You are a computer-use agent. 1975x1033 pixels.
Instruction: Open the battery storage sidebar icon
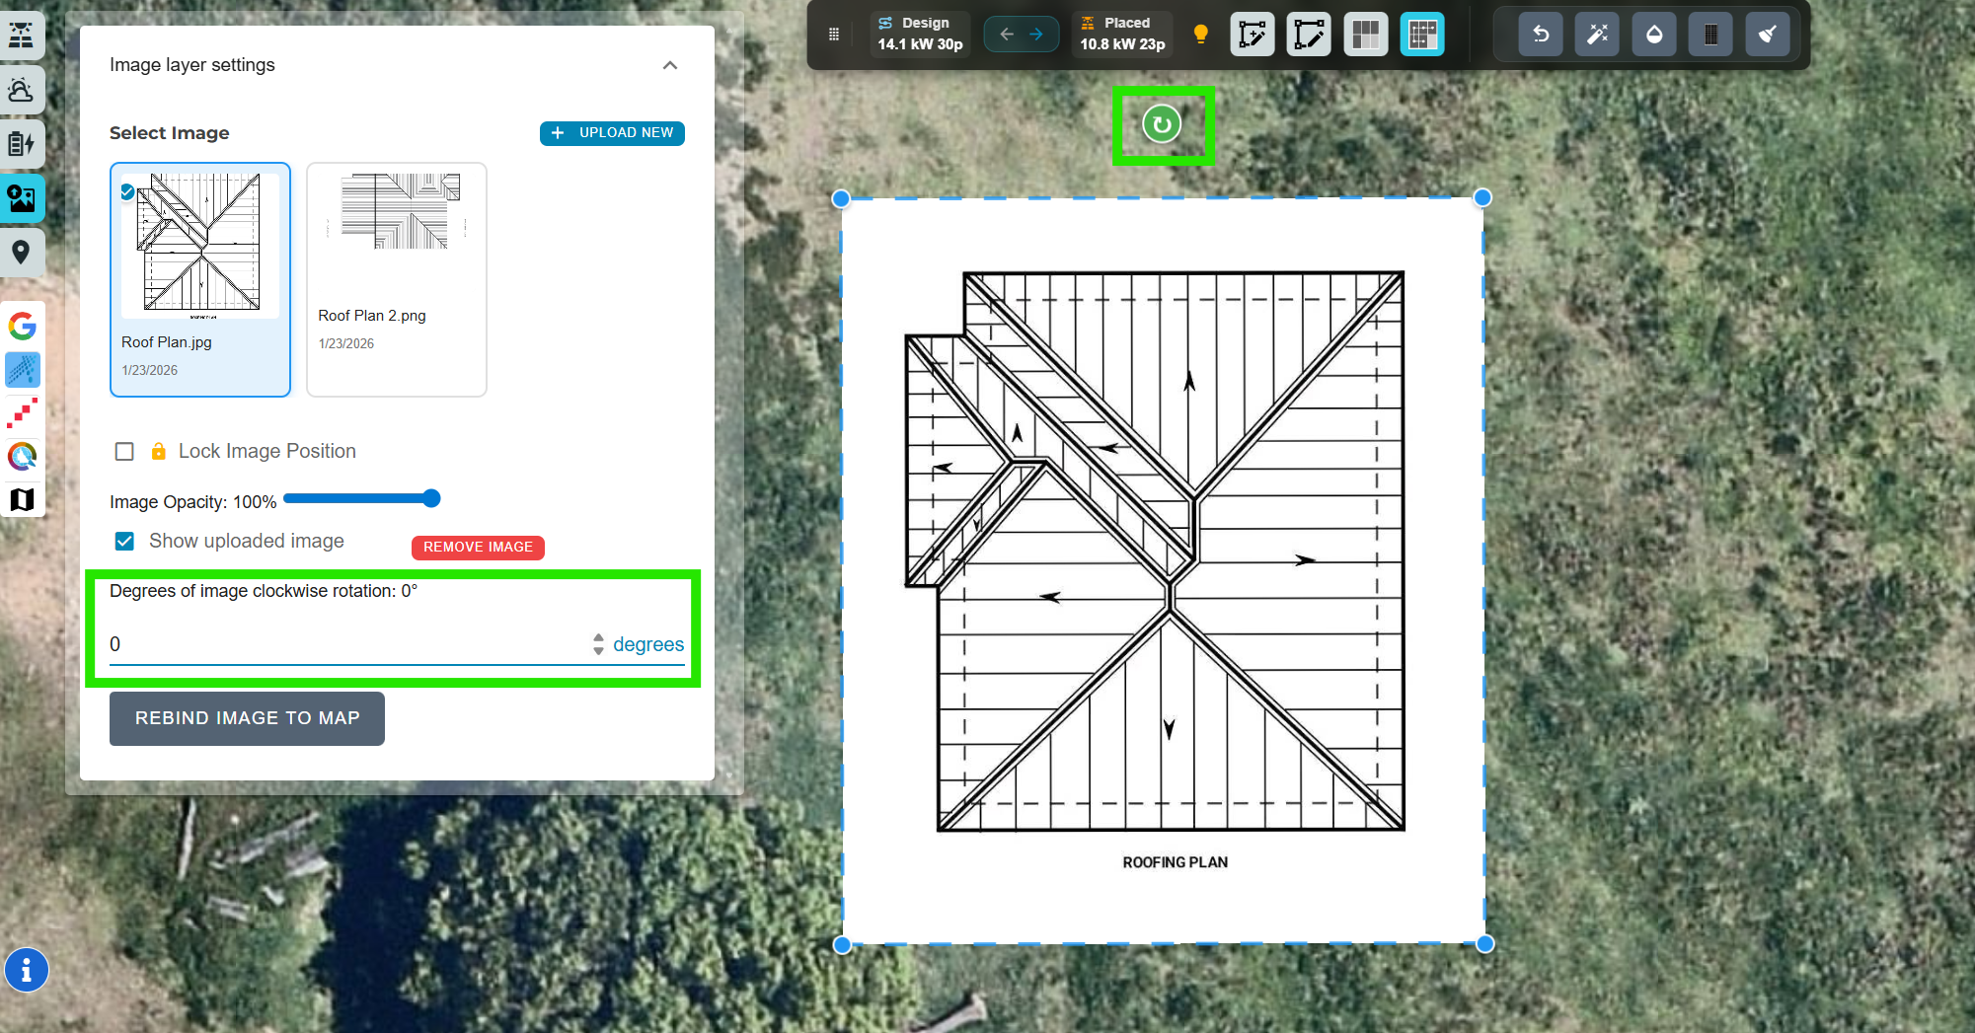click(x=21, y=144)
